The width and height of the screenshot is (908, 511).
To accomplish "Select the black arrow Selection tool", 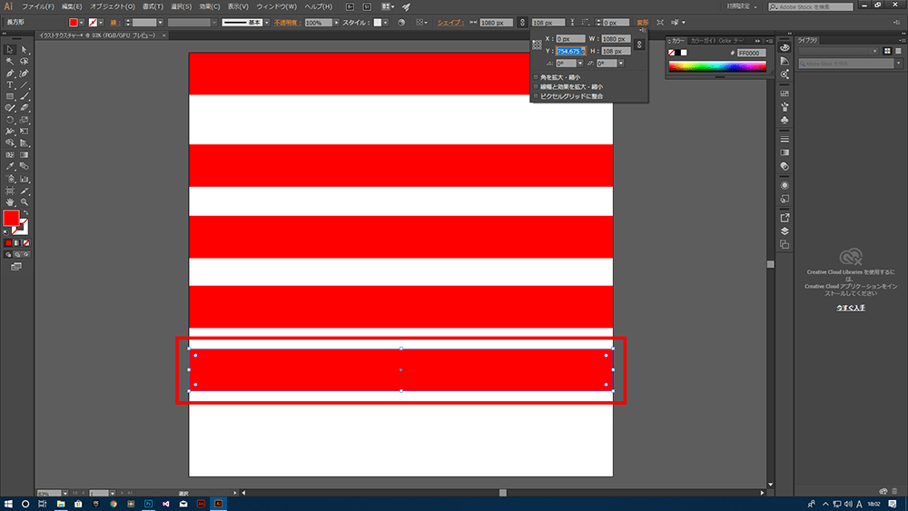I will click(x=10, y=50).
